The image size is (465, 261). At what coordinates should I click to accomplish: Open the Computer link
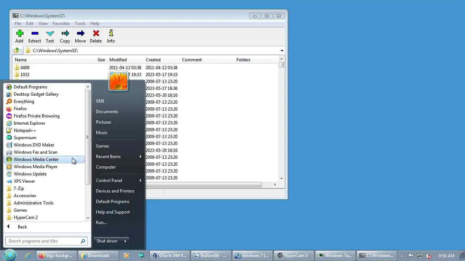pyautogui.click(x=106, y=167)
